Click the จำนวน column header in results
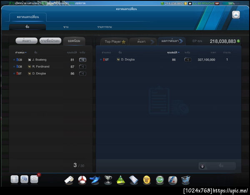Screen dimensions: 250x195 (x=227, y=52)
